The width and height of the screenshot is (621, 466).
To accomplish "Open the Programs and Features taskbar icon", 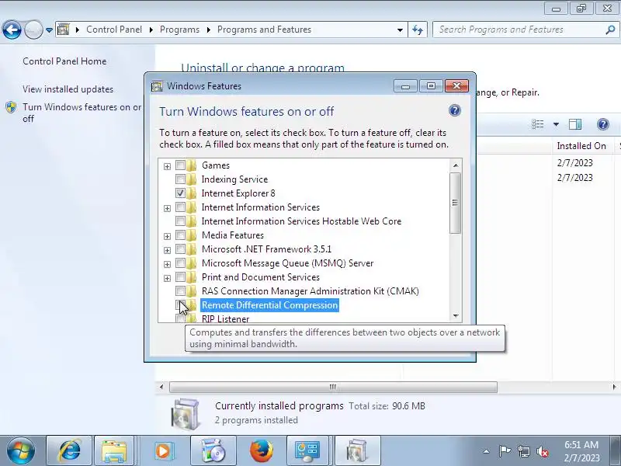I will tap(357, 450).
